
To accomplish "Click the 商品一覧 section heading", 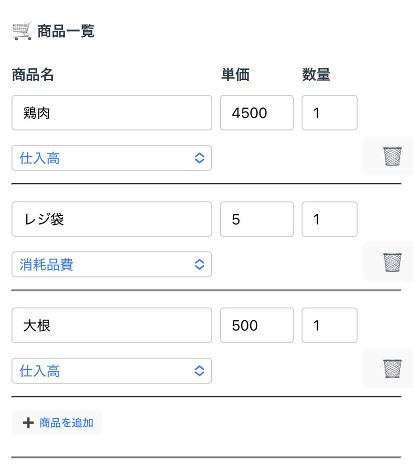I will [66, 31].
